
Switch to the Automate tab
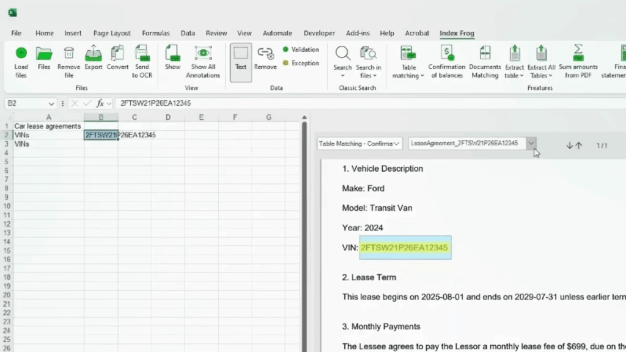[278, 33]
